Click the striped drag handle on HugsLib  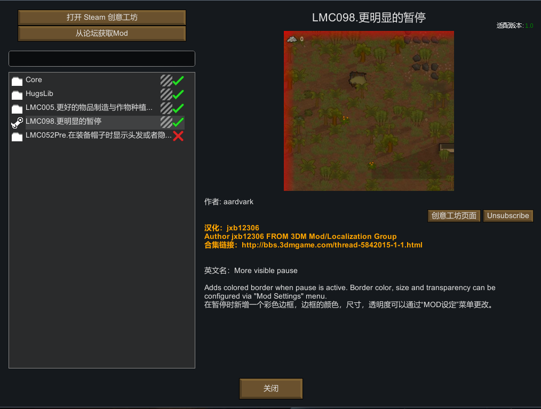[166, 94]
